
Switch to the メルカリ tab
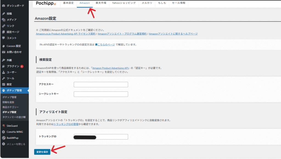[147, 3]
